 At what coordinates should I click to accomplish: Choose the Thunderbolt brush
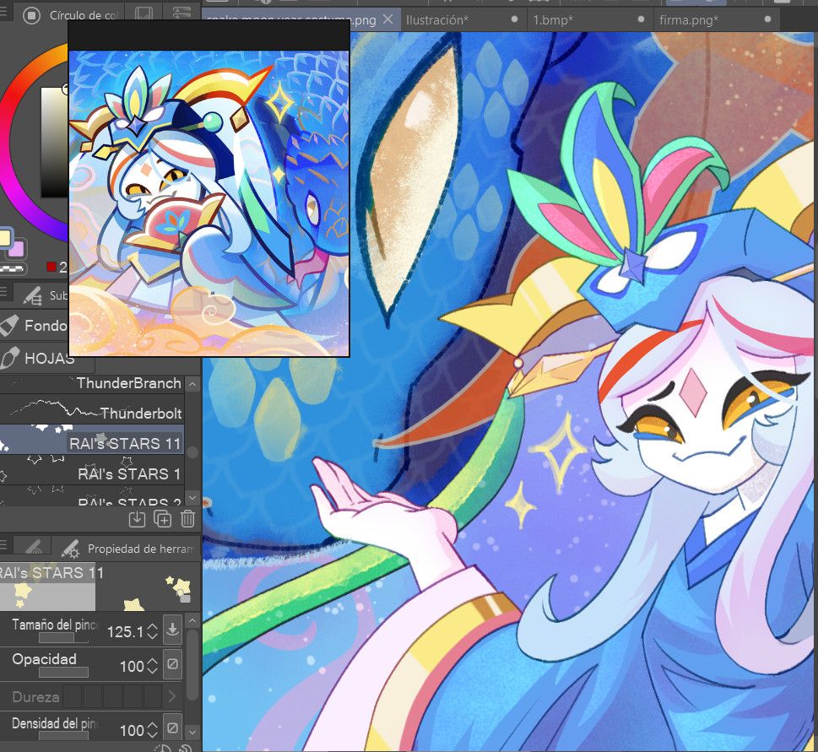tap(92, 408)
